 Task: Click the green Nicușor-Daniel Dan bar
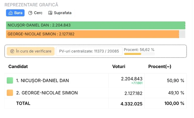(96, 25)
